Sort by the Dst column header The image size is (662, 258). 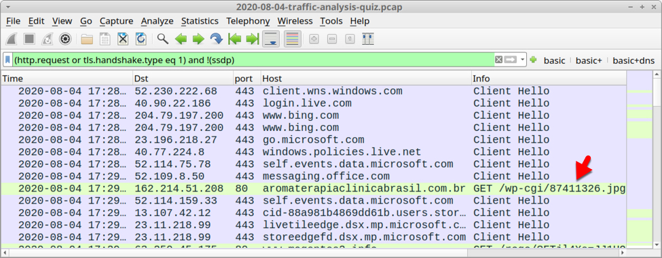coord(183,79)
